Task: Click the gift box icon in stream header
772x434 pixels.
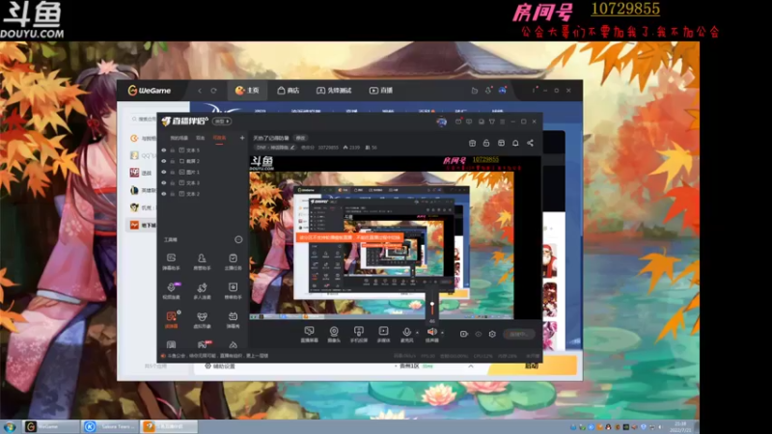Action: pyautogui.click(x=472, y=143)
